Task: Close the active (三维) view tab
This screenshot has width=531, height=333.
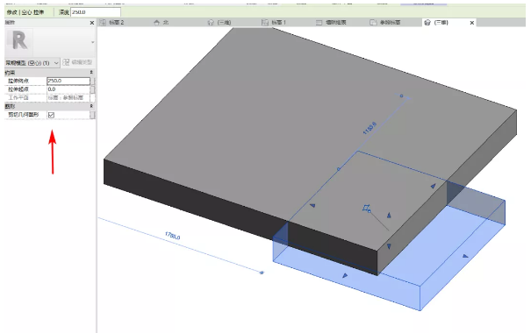Action: [x=472, y=23]
